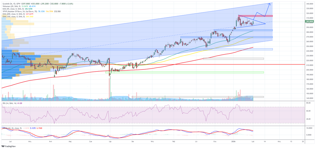The image size is (316, 149).
Task: Click the 10.0000 level on the MACD axis
Action: coord(309,128)
